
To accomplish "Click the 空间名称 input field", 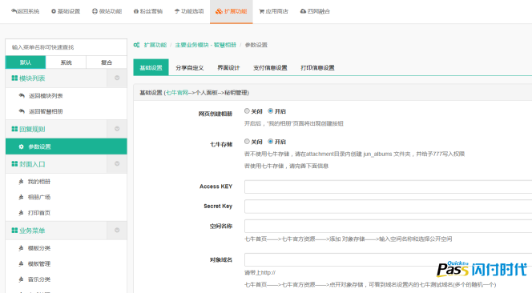I will (x=388, y=226).
